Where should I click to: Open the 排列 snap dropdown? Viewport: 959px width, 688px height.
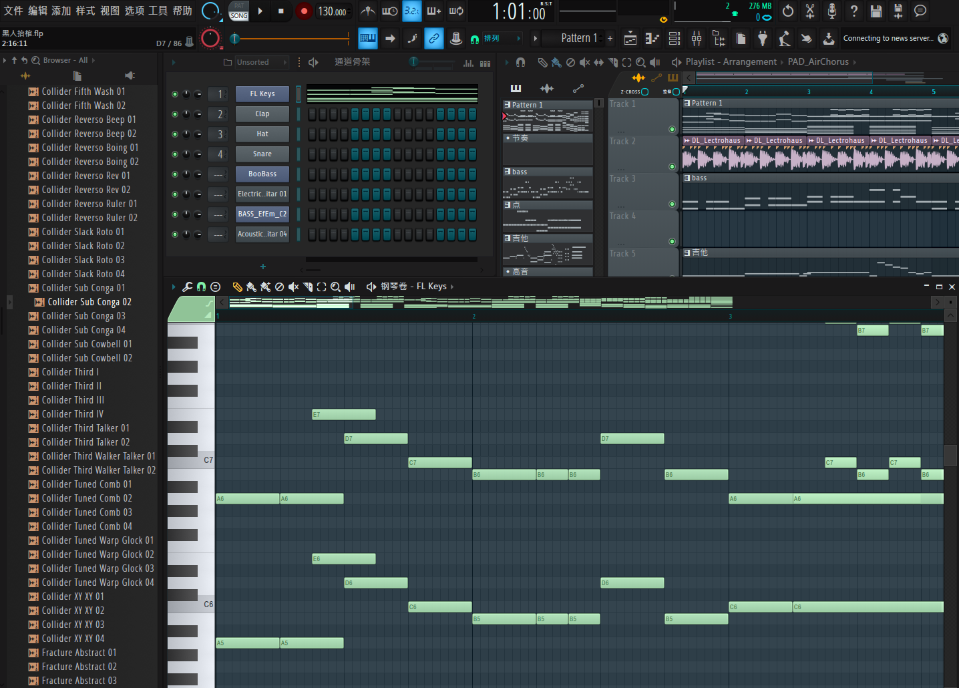(x=495, y=38)
